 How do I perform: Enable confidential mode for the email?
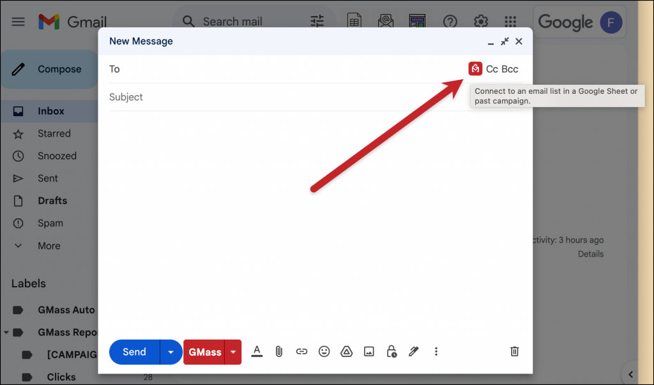click(391, 351)
